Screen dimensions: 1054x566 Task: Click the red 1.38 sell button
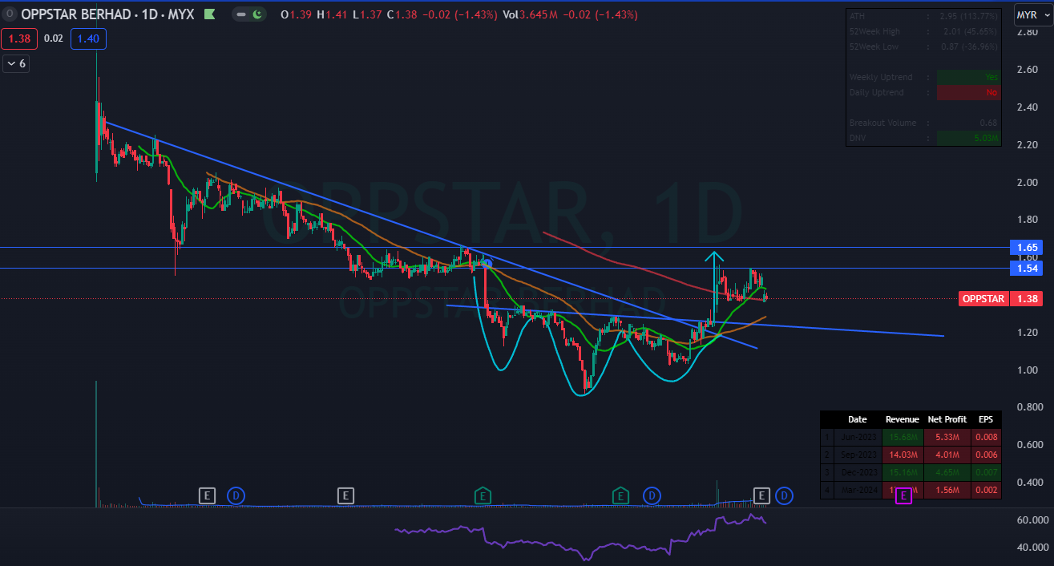click(18, 38)
